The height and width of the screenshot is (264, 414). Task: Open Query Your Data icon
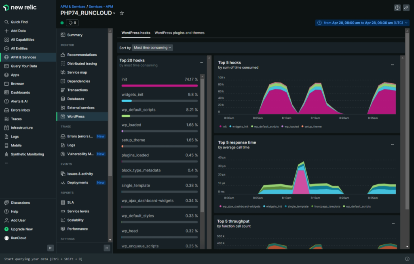pyautogui.click(x=6, y=66)
